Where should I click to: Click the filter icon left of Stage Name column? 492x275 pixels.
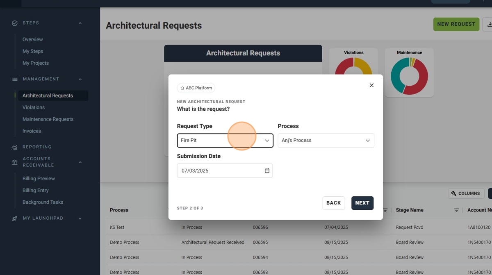tap(385, 210)
